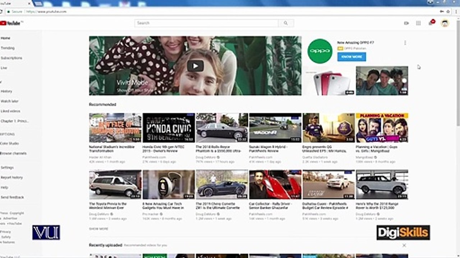Viewport: 460px width, 258px height.
Task: Click title "Honda Civic 9th gen iVTEC"
Action: (x=163, y=149)
